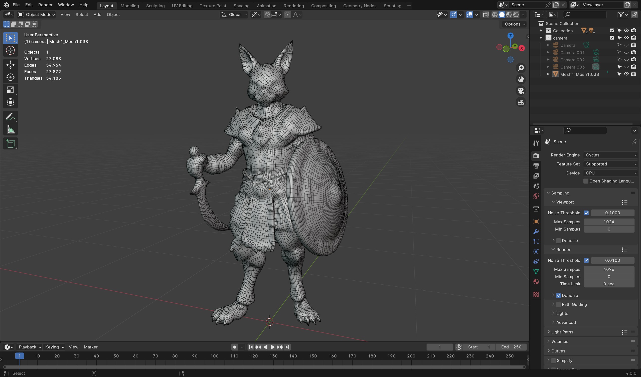
Task: Switch to rendered viewport shading
Action: (516, 15)
